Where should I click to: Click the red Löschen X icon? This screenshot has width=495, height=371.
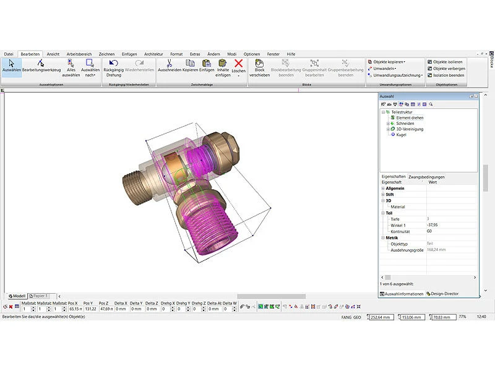239,63
